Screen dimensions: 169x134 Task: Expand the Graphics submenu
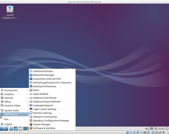(14, 94)
